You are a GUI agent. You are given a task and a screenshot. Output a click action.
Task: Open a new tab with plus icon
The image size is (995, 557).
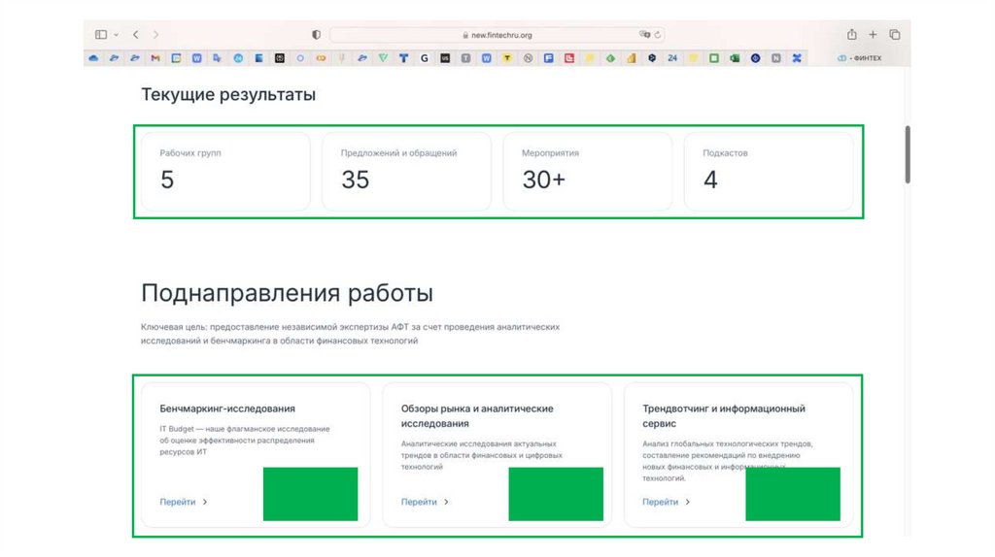click(873, 34)
